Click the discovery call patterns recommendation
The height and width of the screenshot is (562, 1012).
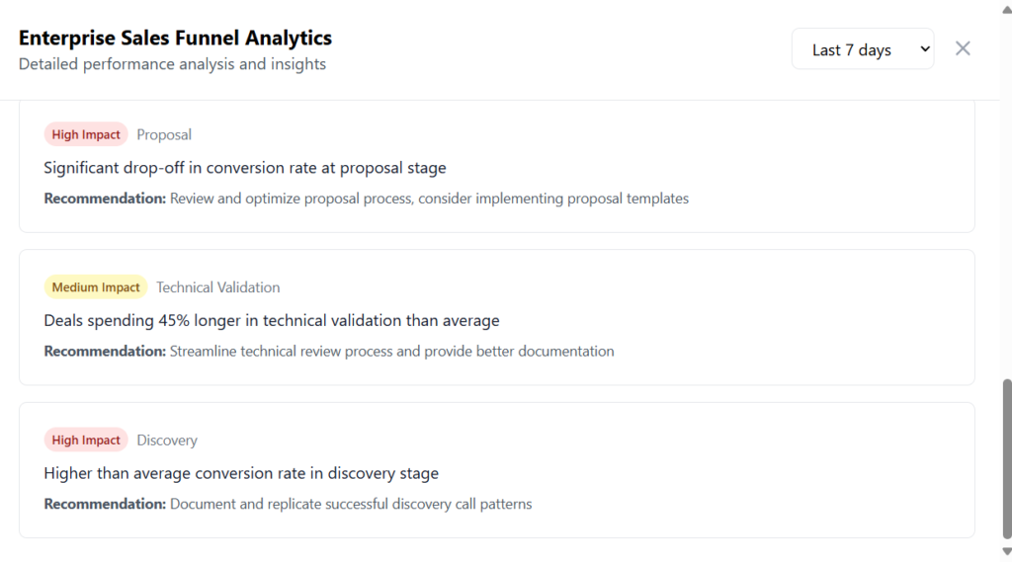click(351, 505)
